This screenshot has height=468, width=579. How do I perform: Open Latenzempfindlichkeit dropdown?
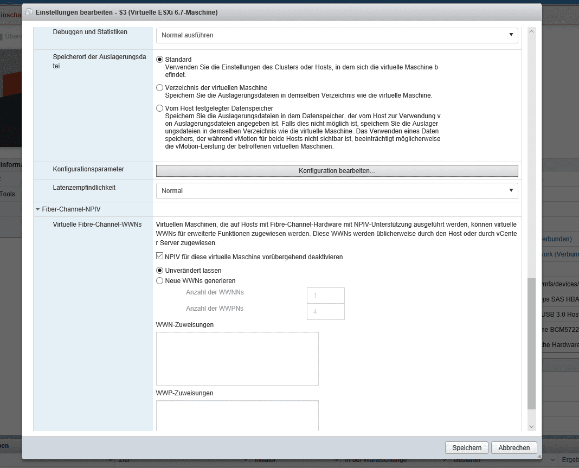[337, 191]
